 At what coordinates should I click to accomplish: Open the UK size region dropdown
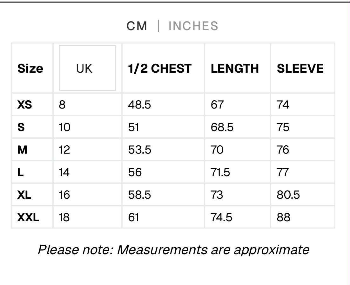pyautogui.click(x=87, y=68)
